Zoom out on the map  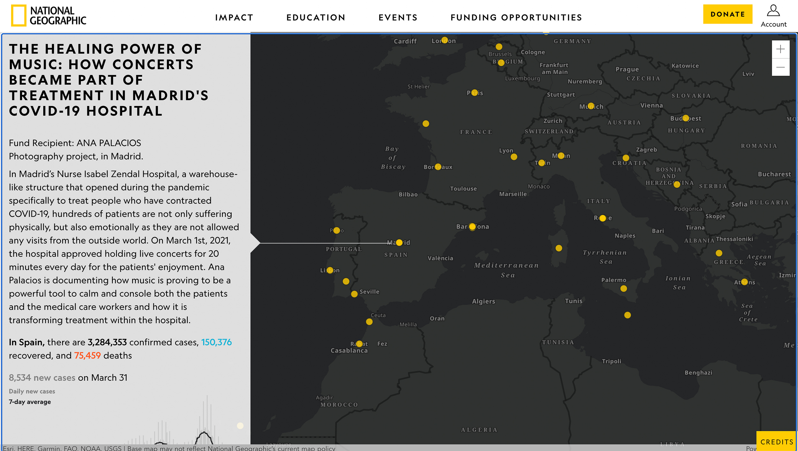(x=780, y=67)
